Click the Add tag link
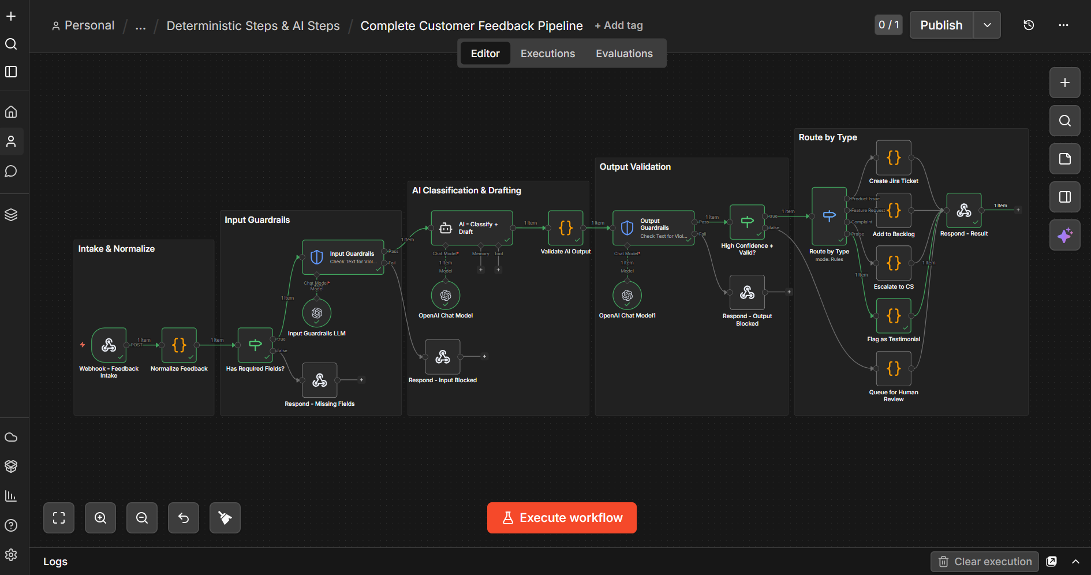1091x575 pixels. click(x=618, y=26)
